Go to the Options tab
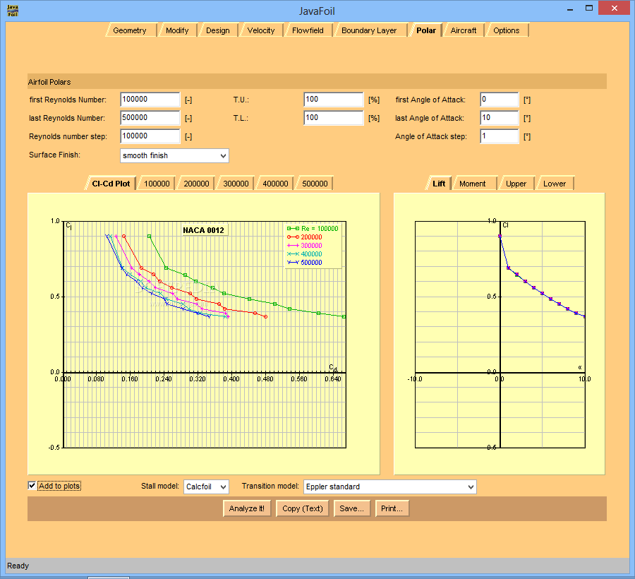This screenshot has height=579, width=635. coord(507,30)
